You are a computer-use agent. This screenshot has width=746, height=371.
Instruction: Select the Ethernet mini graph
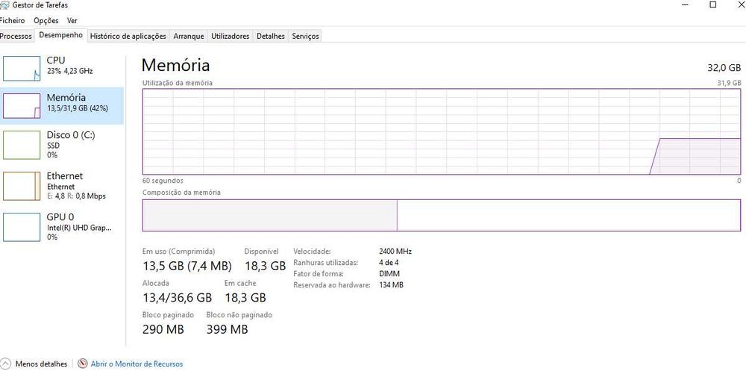click(22, 186)
